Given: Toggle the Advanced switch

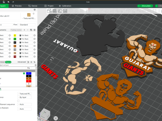Looking at the screenshot, I should (x=28, y=62).
